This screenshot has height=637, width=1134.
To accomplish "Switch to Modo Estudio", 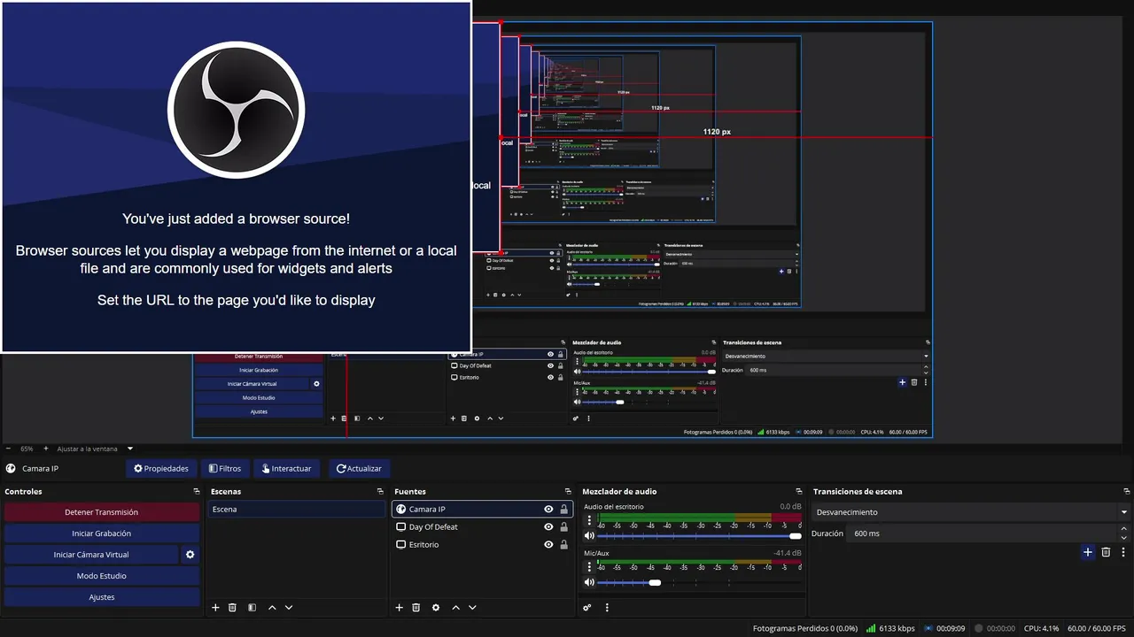I will tap(101, 576).
